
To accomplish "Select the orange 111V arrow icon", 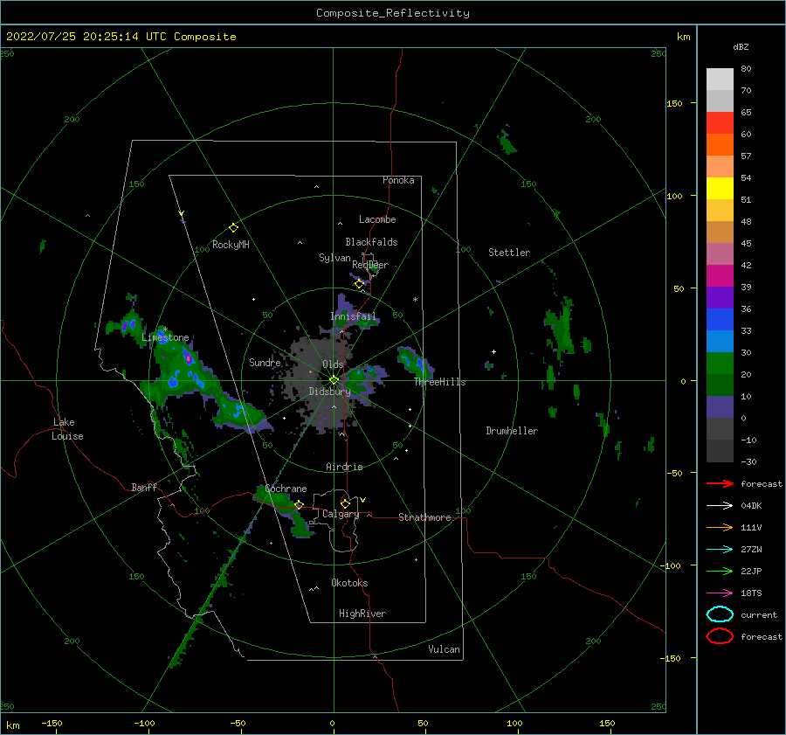I will click(x=720, y=527).
